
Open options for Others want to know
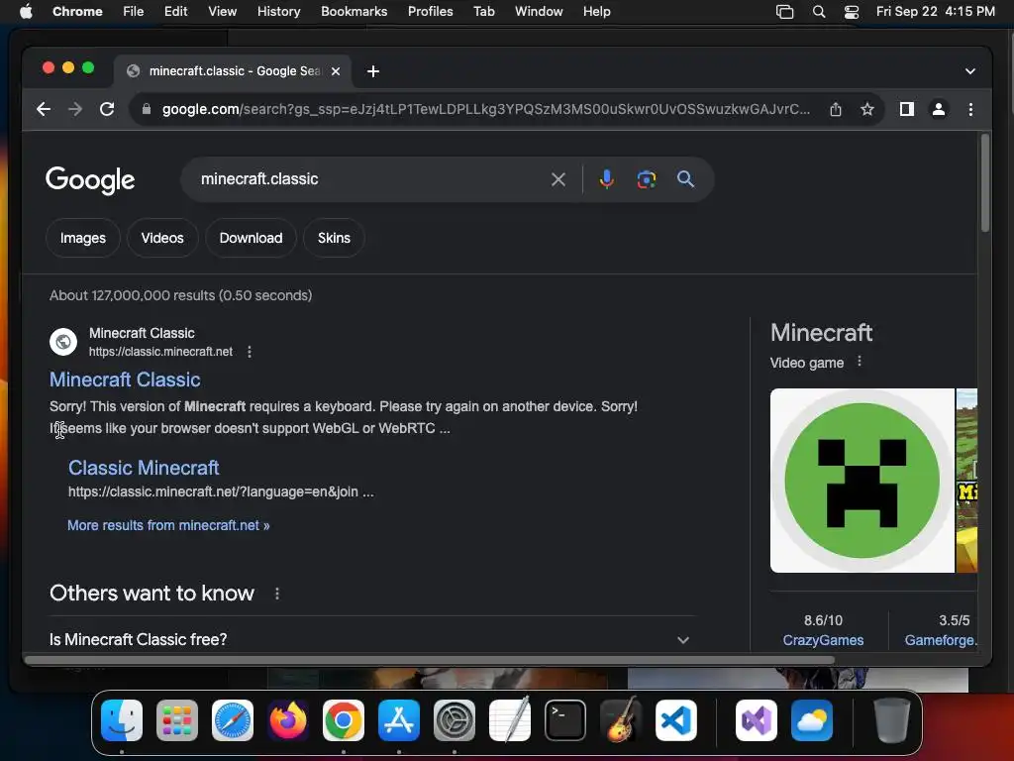click(x=277, y=594)
